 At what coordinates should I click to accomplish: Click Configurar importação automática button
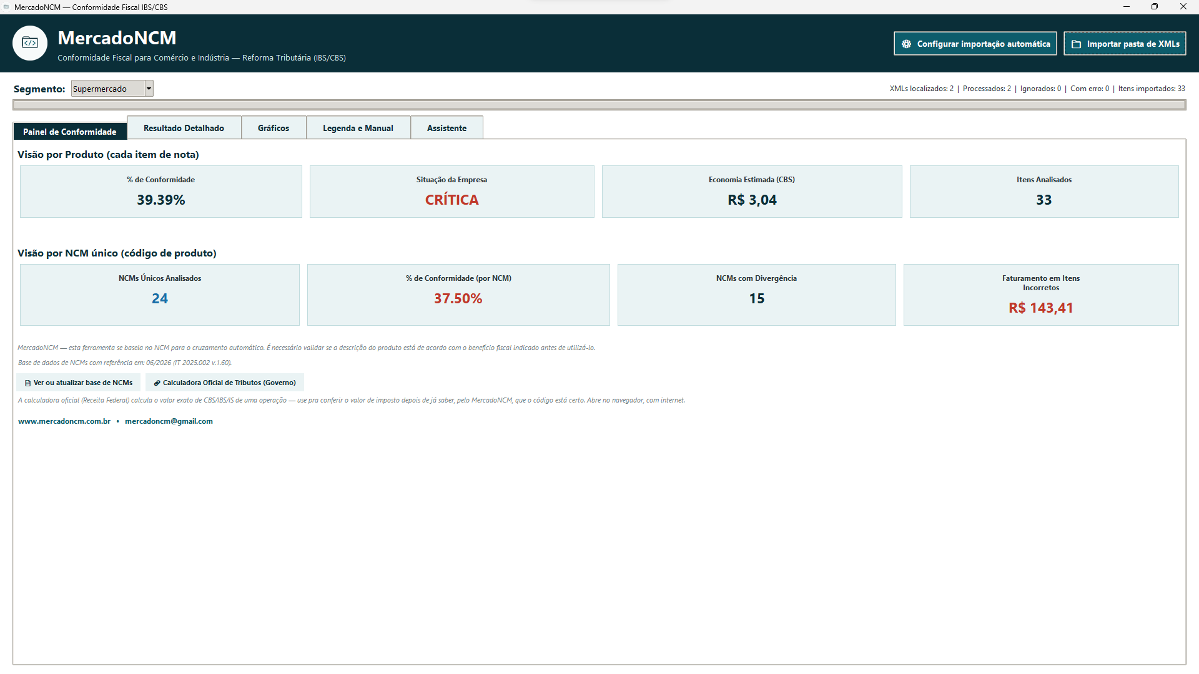point(975,44)
